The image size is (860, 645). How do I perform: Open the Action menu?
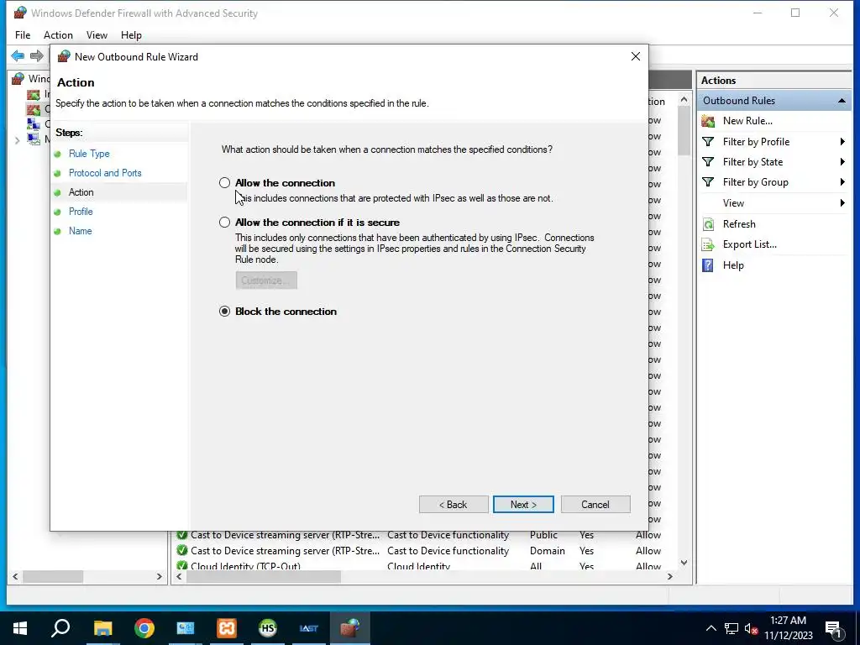[58, 35]
